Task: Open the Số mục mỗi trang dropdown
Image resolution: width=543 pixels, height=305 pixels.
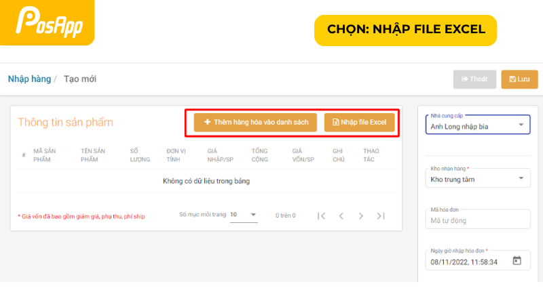Action: pyautogui.click(x=244, y=215)
